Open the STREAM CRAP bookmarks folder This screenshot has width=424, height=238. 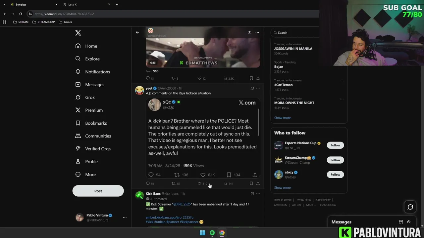pos(43,22)
